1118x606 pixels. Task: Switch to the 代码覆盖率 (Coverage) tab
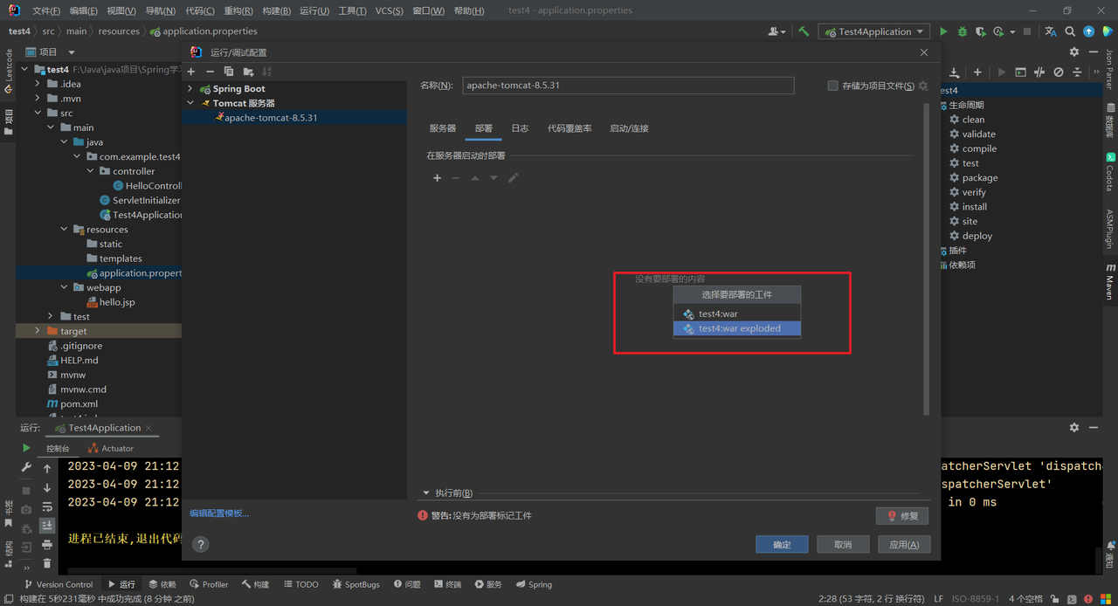569,128
